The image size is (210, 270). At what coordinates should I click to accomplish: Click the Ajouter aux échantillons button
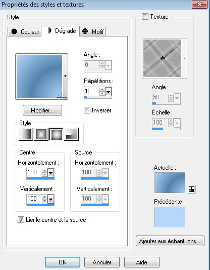pyautogui.click(x=170, y=241)
